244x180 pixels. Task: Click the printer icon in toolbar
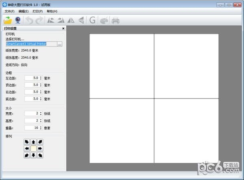116,20
